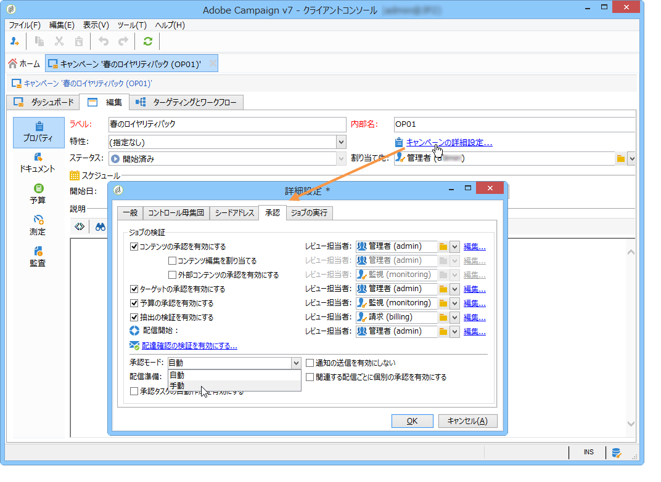Expand the 特性 dropdown

click(x=341, y=142)
